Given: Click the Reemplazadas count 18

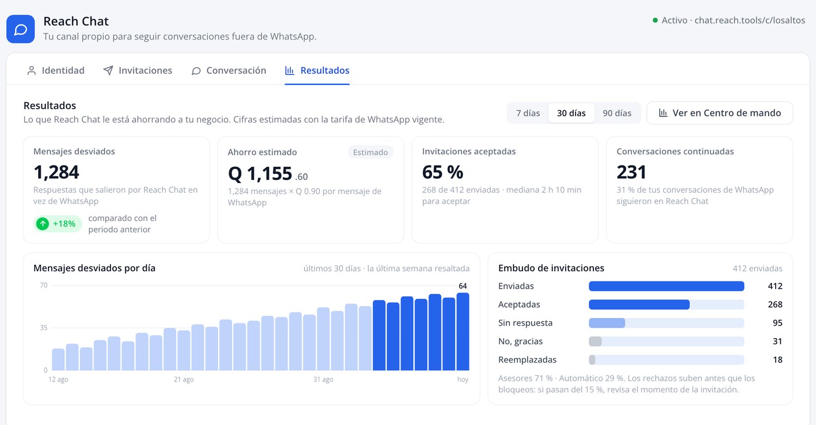Looking at the screenshot, I should tap(777, 360).
